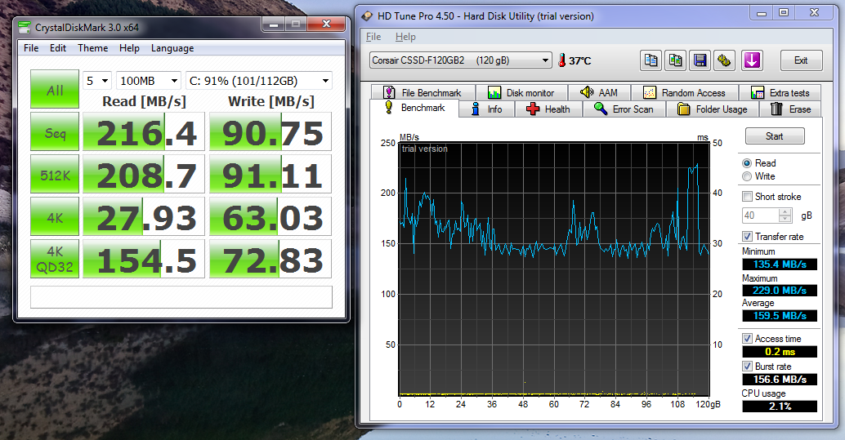Switch to the Erase tab
This screenshot has width=845, height=440.
790,109
